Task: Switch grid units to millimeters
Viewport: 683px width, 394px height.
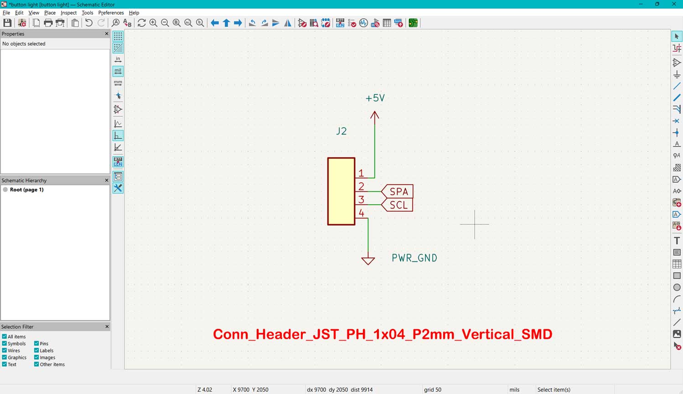Action: click(118, 83)
